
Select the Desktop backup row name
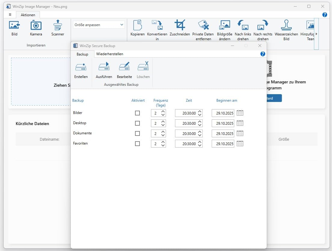(80, 123)
